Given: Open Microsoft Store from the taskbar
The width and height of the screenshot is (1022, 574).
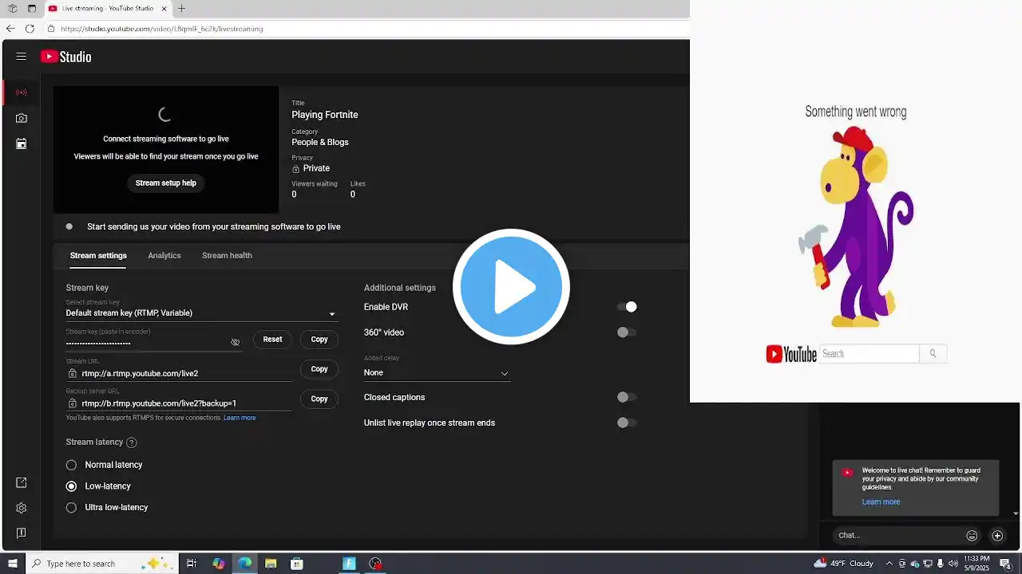Looking at the screenshot, I should [x=297, y=564].
